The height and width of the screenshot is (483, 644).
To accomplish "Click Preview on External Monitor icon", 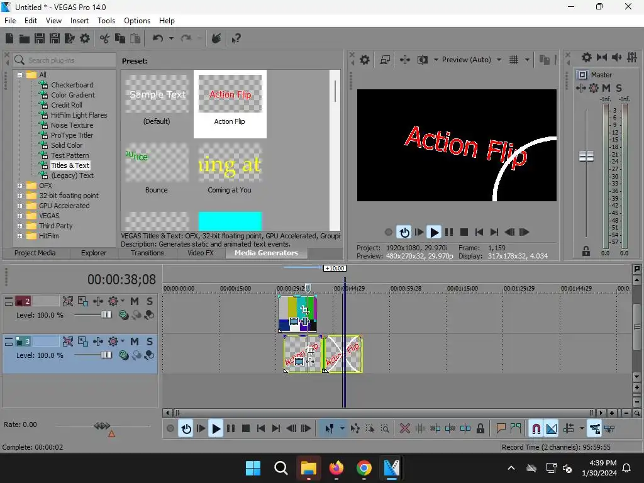I will point(385,60).
